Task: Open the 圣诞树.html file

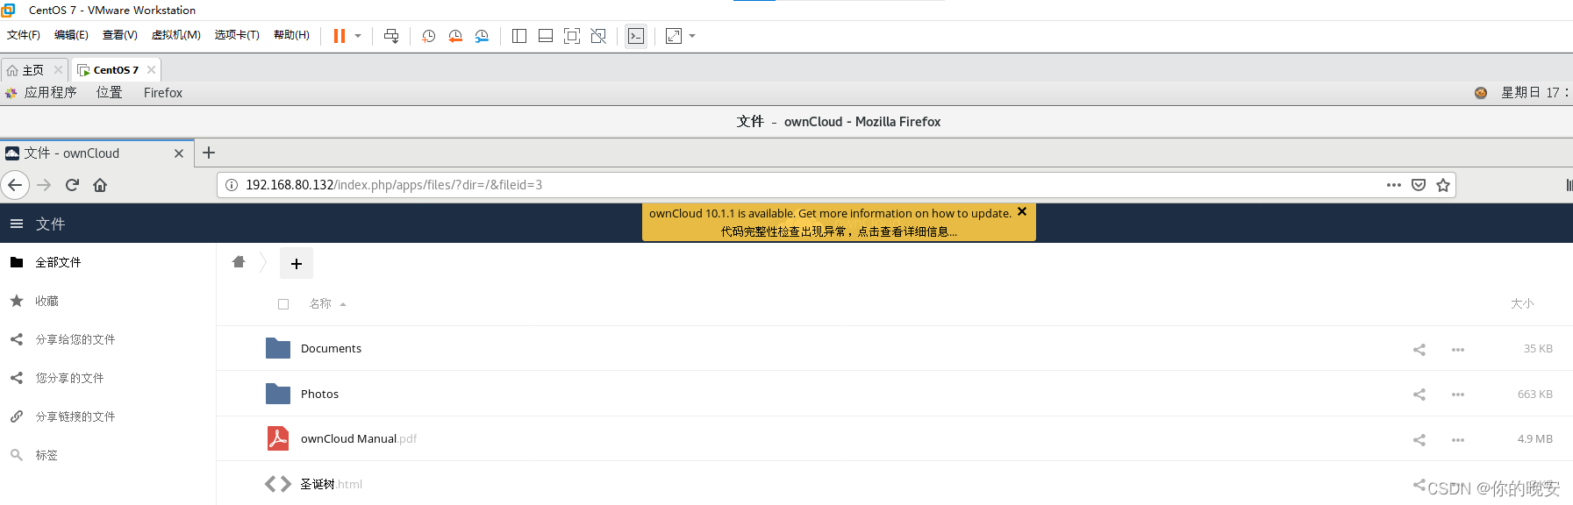Action: [x=331, y=484]
